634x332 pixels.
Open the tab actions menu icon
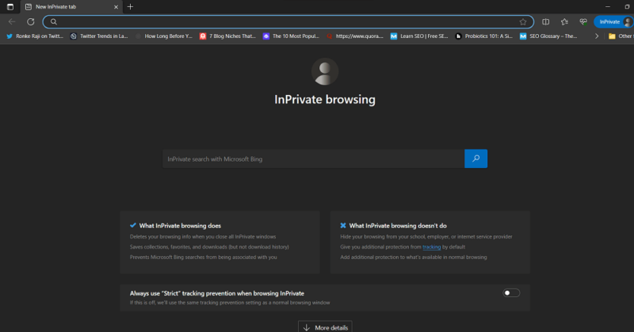pyautogui.click(x=10, y=7)
